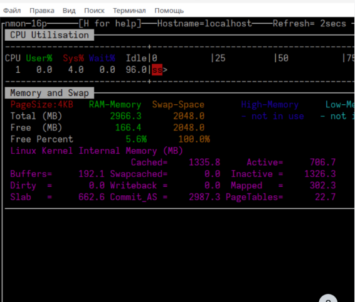This screenshot has width=355, height=302.
Task: Click the Active value 706.7
Action: [322, 162]
